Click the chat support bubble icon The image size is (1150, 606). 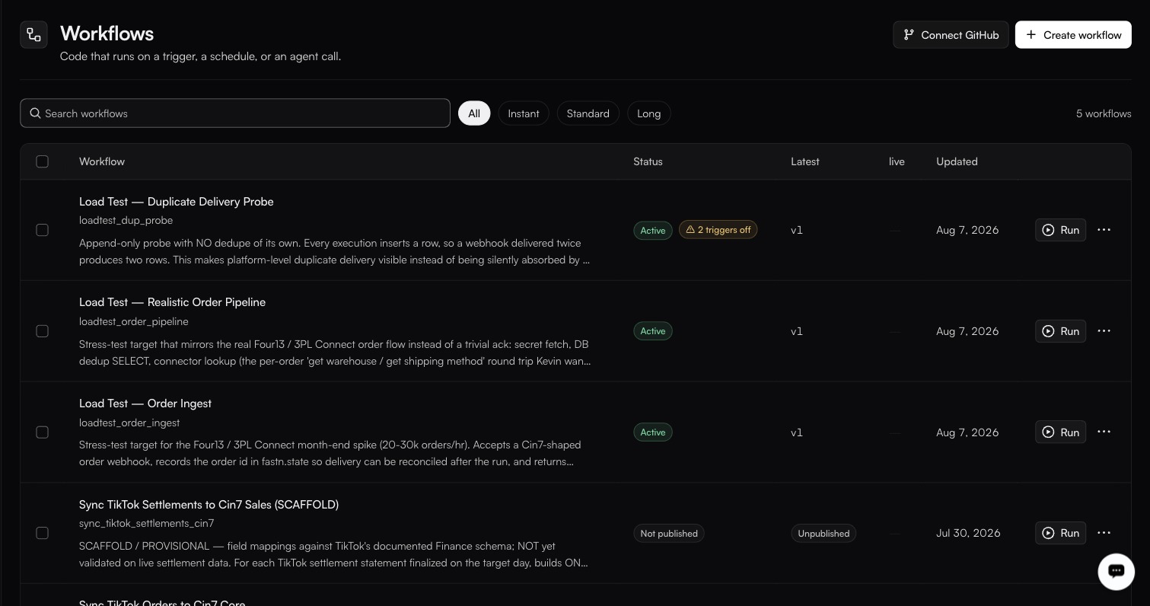coord(1116,571)
